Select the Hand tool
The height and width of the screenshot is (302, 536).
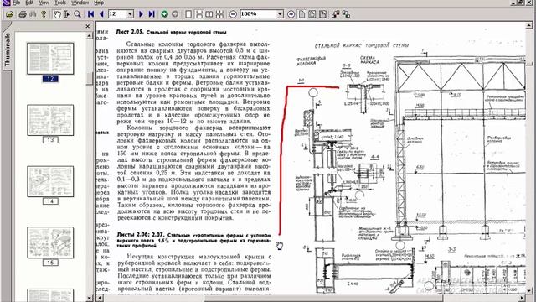57,14
